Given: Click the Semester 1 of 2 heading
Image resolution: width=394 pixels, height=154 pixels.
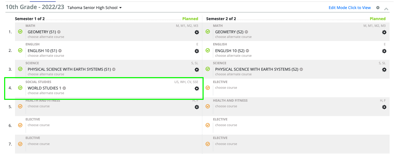Looking at the screenshot, I should (x=30, y=19).
